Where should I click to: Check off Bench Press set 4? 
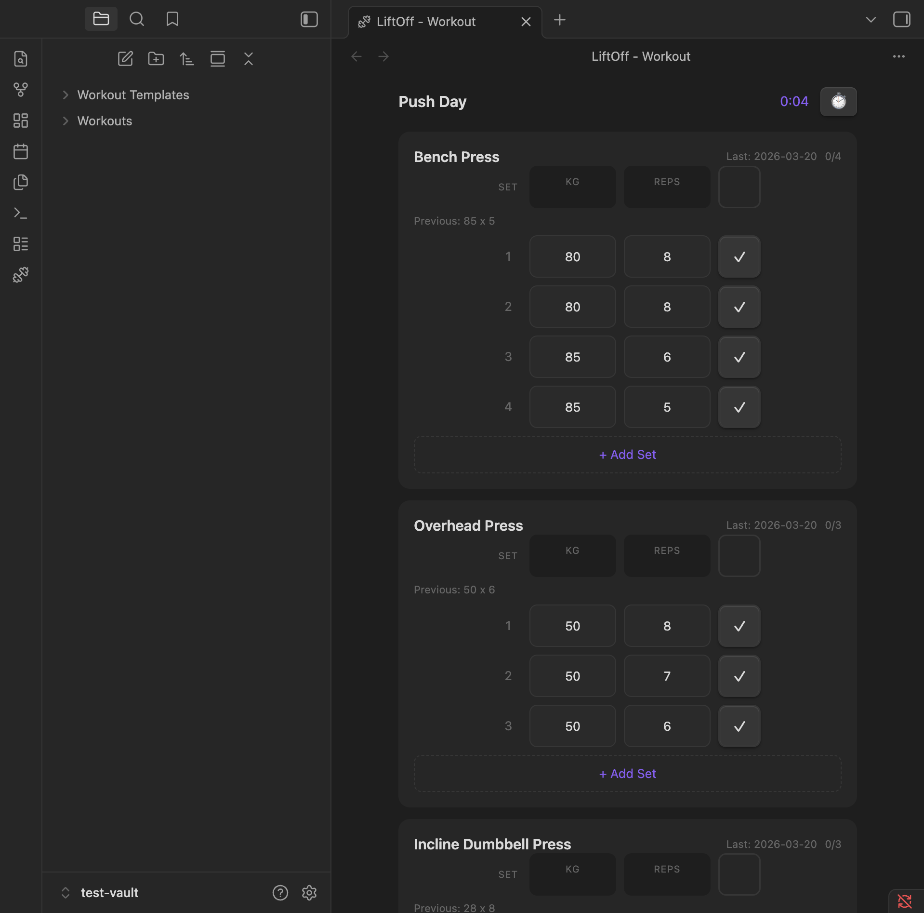(x=739, y=407)
